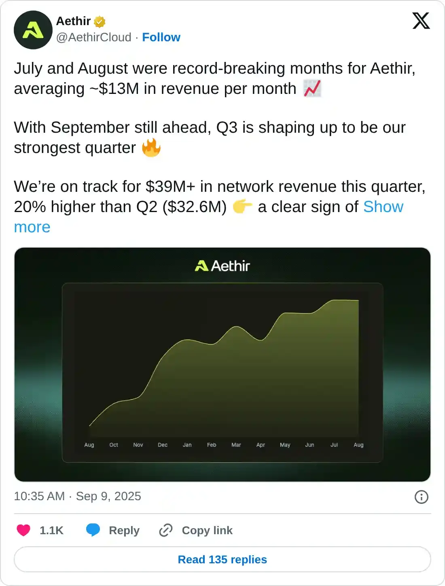Image resolution: width=445 pixels, height=586 pixels.
Task: Click the Aug label on the chart axis
Action: pyautogui.click(x=89, y=444)
